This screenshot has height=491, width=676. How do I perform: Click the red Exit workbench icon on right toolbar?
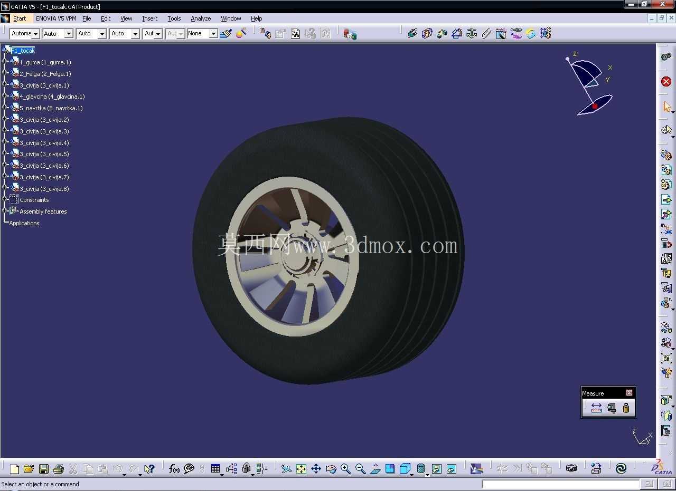[666, 82]
